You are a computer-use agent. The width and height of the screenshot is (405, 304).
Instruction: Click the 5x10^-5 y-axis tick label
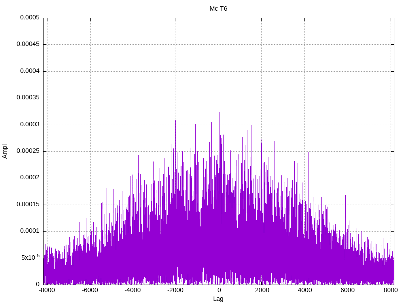(x=30, y=257)
